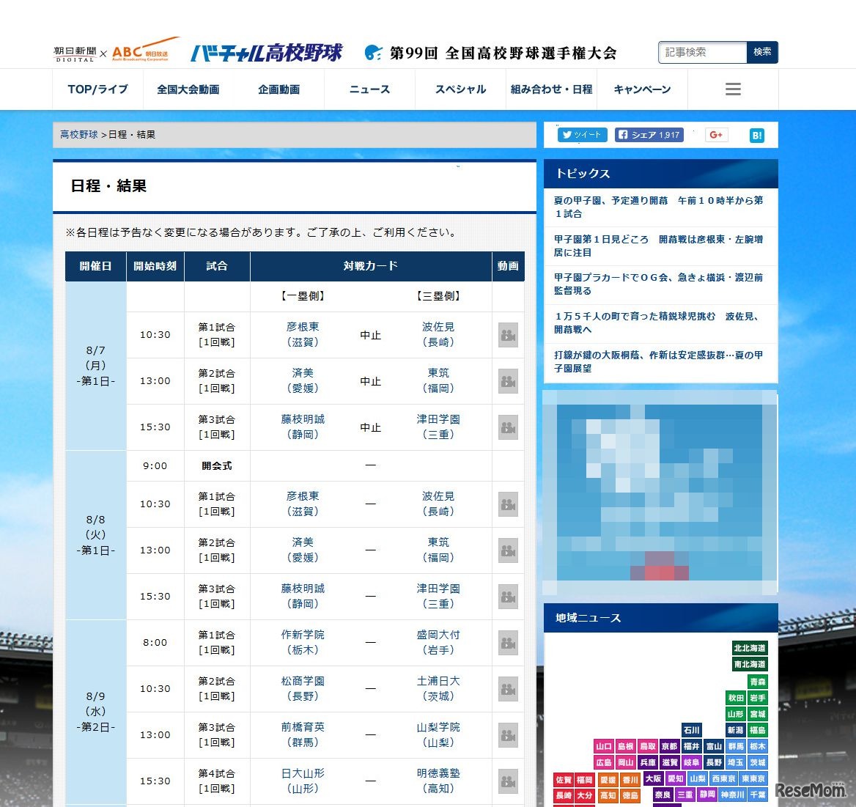
Task: Click the 朝日新聞 DIGITAL logo
Action: [75, 54]
